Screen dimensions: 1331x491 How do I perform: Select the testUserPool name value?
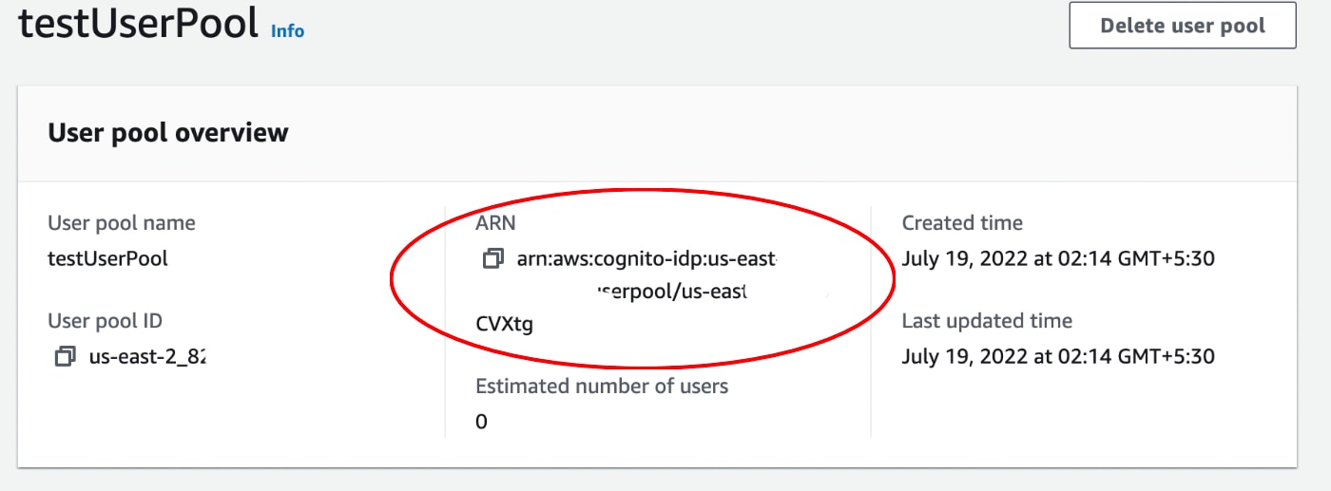[107, 258]
